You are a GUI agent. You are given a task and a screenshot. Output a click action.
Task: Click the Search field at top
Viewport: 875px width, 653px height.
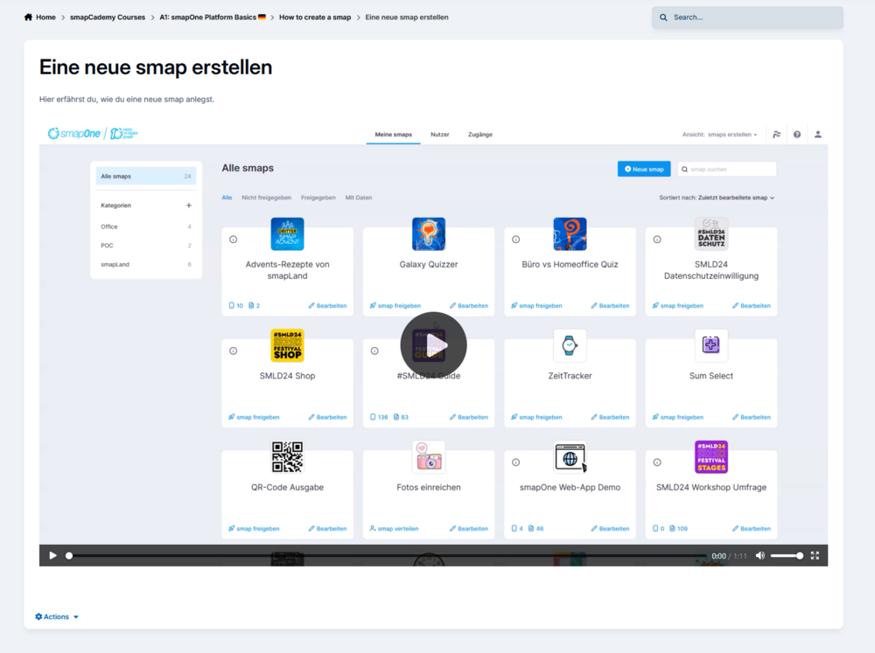[747, 17]
